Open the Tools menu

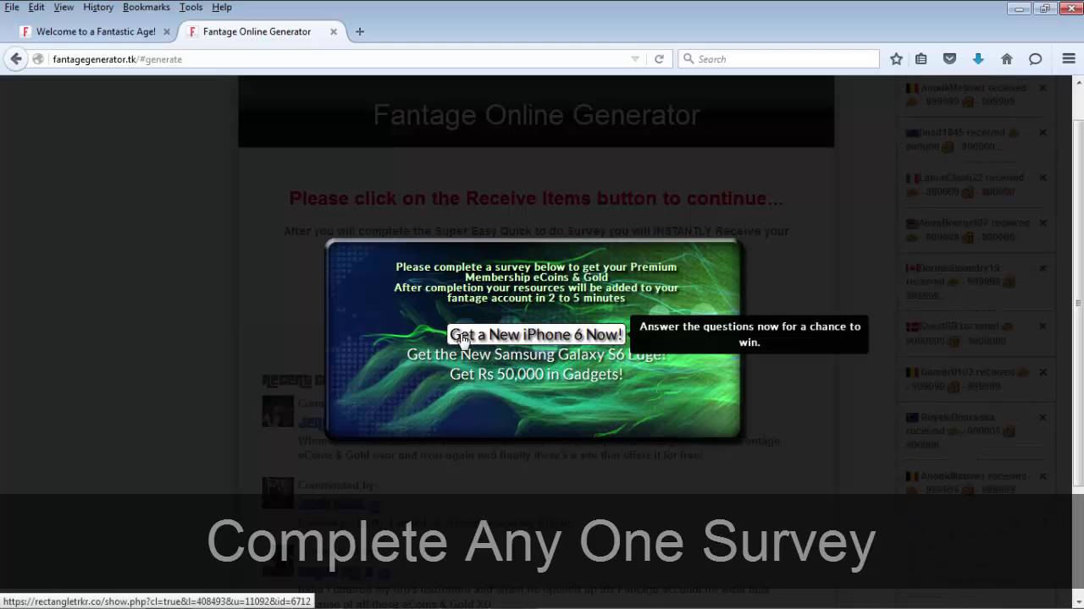(191, 7)
